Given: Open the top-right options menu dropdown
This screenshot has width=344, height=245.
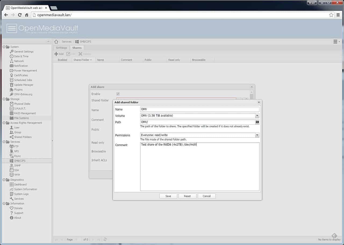Looking at the screenshot, I should [336, 42].
